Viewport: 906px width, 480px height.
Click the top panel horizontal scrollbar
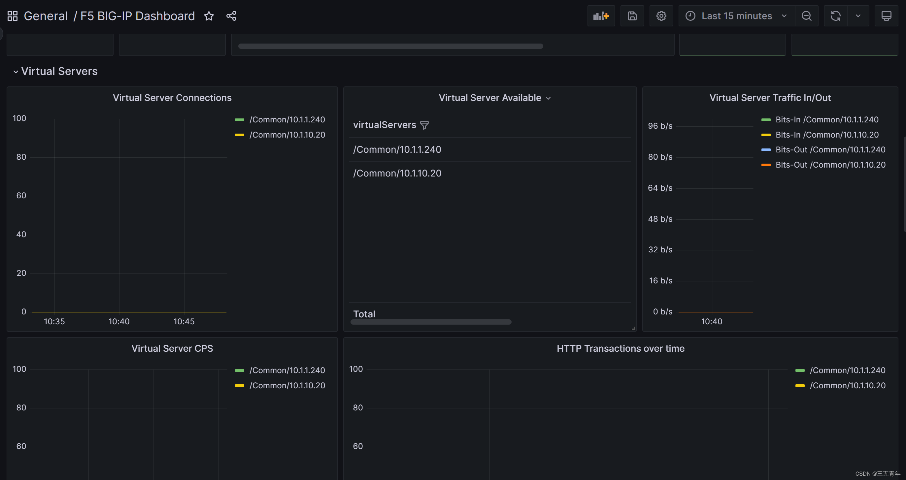tap(390, 46)
